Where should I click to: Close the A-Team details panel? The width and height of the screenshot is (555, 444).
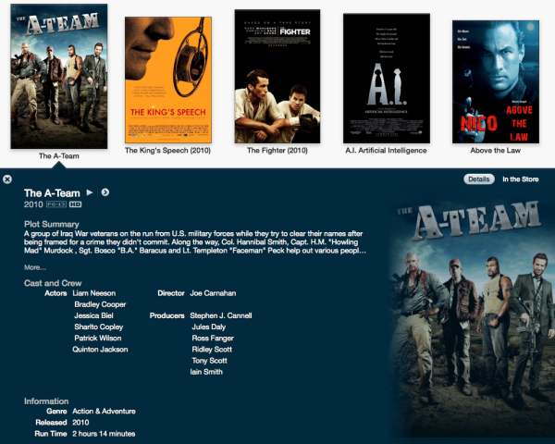(x=7, y=179)
